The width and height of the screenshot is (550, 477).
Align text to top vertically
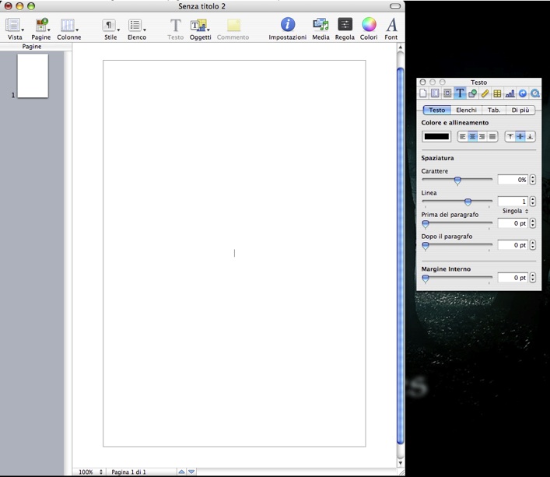pyautogui.click(x=510, y=136)
